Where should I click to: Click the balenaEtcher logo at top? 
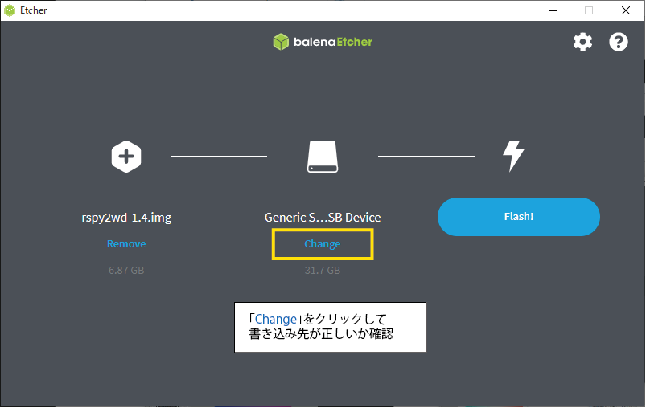pyautogui.click(x=323, y=42)
